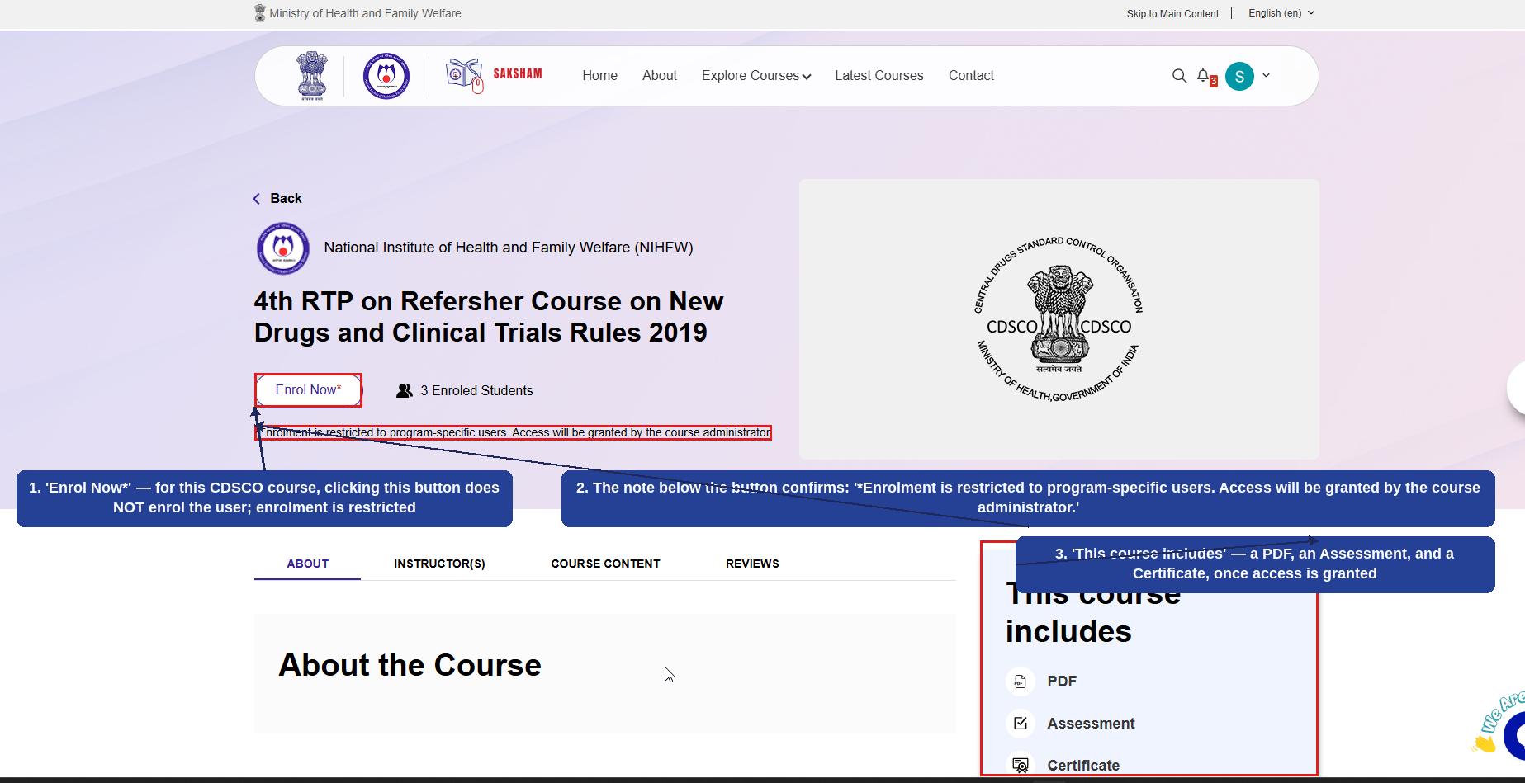The image size is (1525, 783).
Task: Switch to the COURSE CONTENT tab
Action: click(x=605, y=564)
